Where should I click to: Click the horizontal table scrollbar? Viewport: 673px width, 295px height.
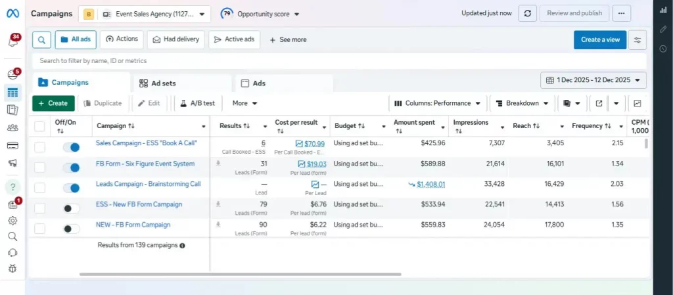click(x=240, y=274)
